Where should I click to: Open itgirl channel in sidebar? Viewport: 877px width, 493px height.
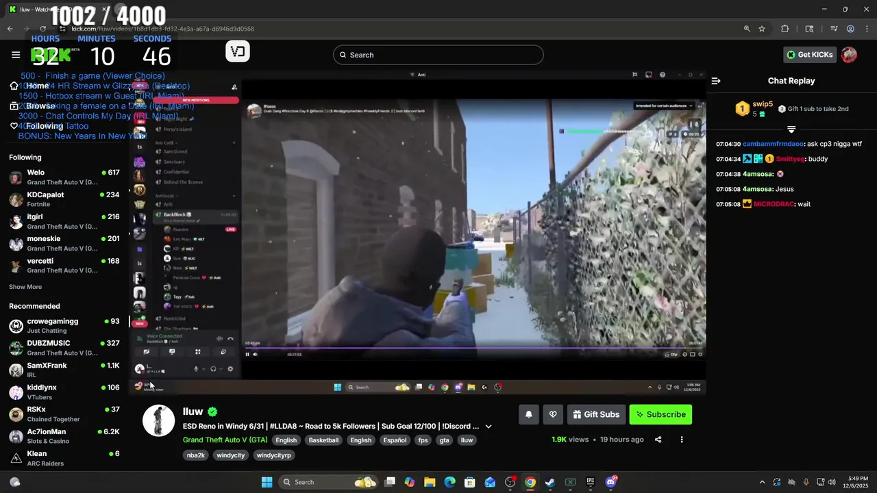click(x=66, y=221)
